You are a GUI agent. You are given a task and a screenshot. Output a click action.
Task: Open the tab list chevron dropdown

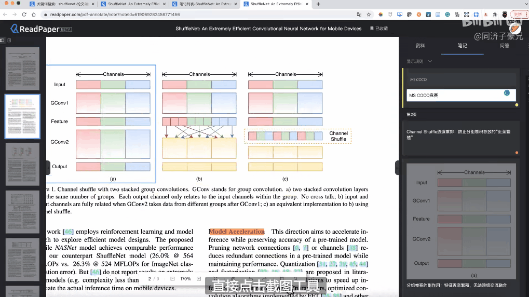coord(526,4)
